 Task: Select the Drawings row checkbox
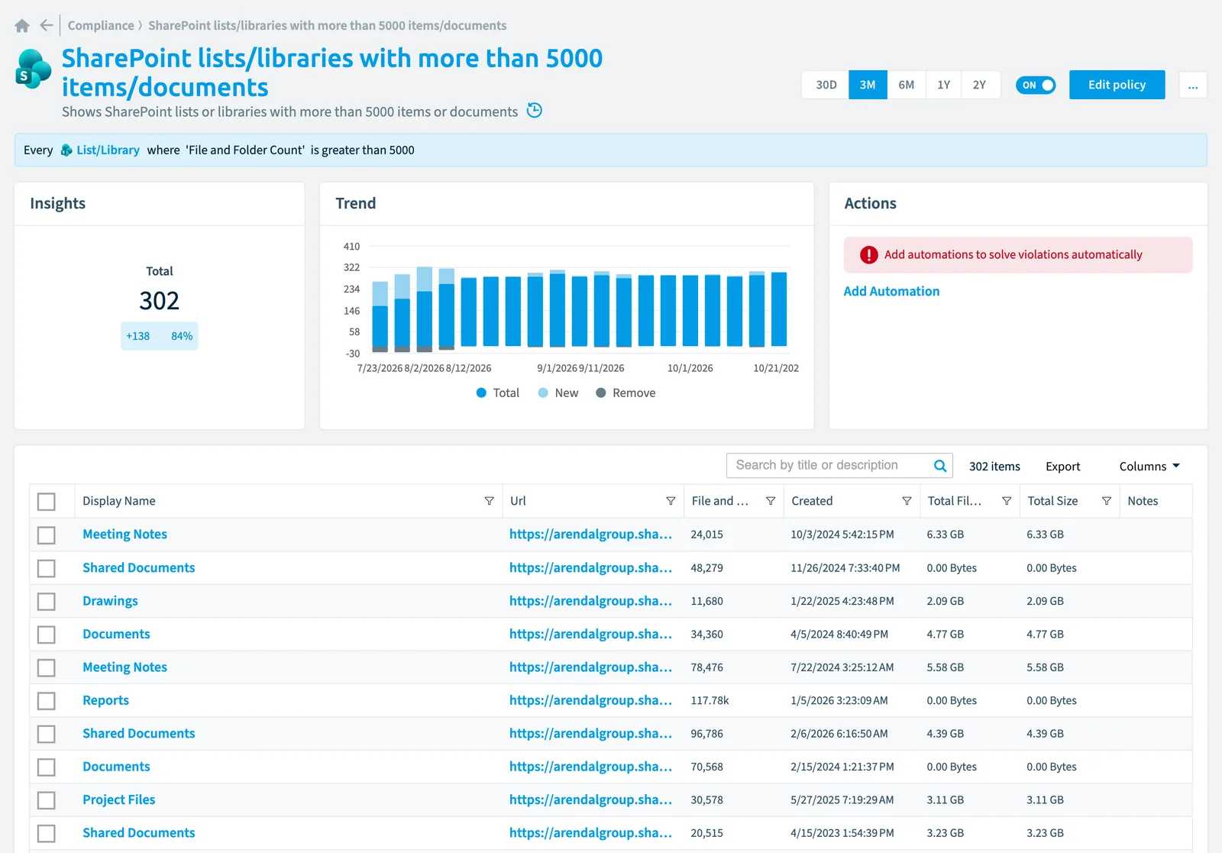pos(47,602)
